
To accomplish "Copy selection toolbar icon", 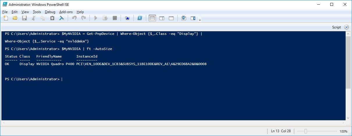I will click(x=43, y=18).
